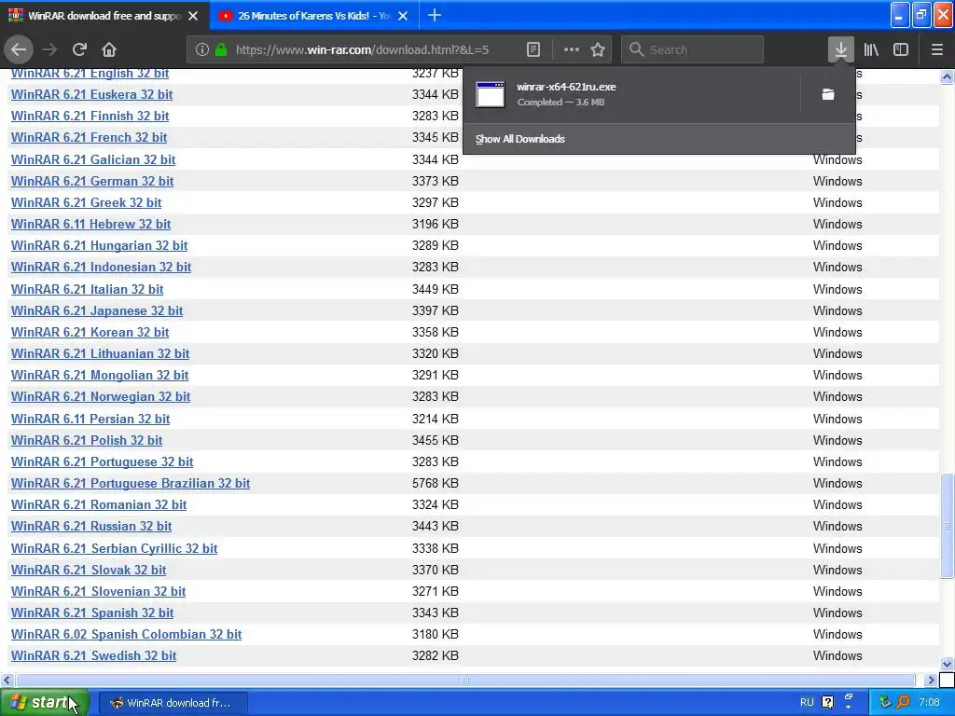Click the 3449 KB size for Italian
The image size is (955, 716).
pyautogui.click(x=435, y=289)
